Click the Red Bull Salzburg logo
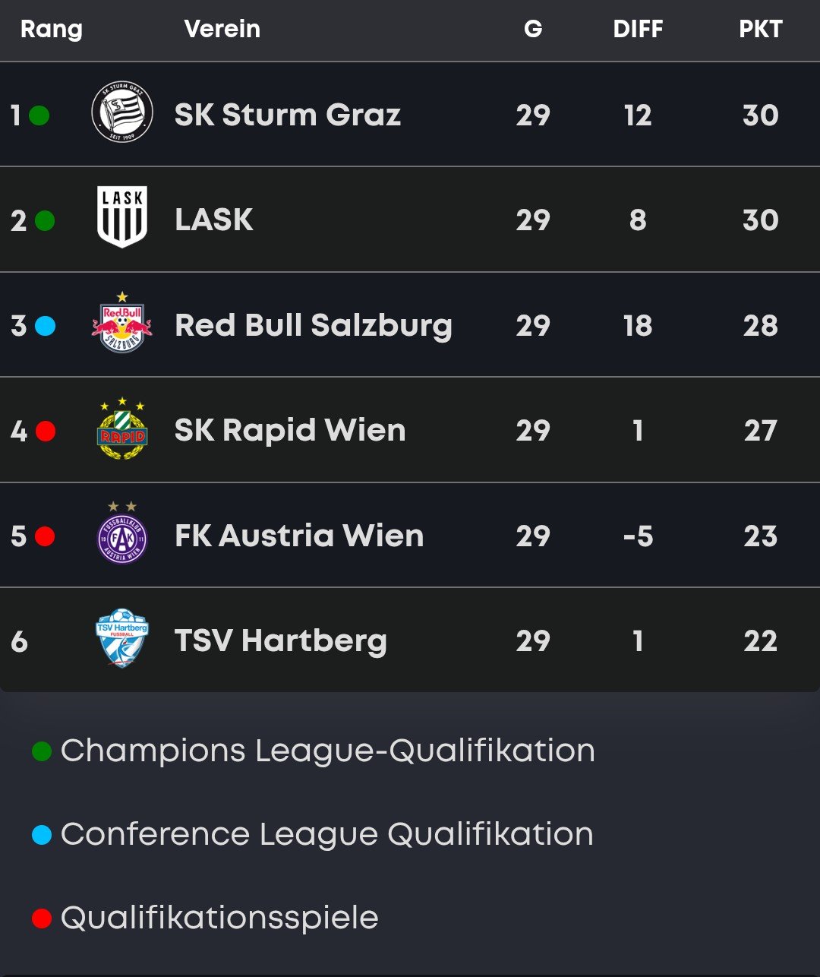This screenshot has width=820, height=977. 122,324
